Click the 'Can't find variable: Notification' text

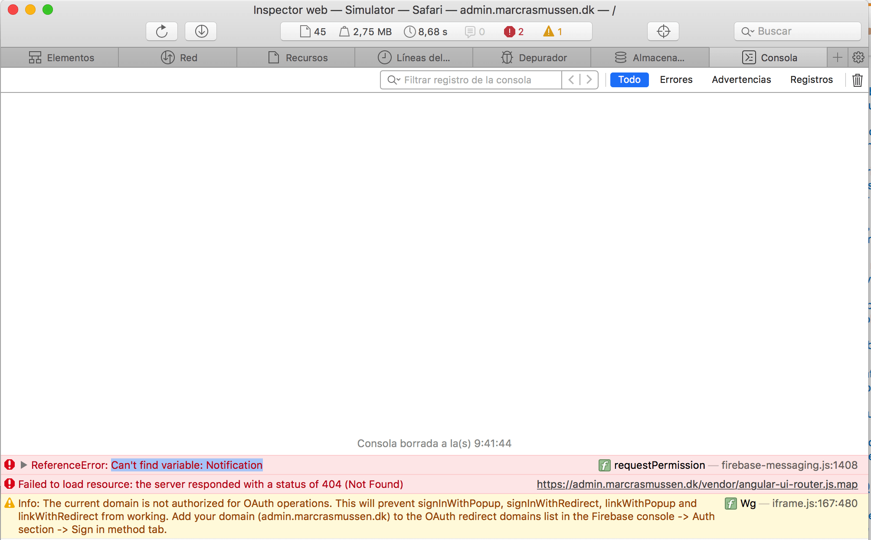187,465
